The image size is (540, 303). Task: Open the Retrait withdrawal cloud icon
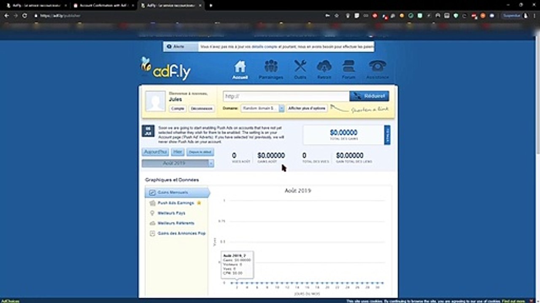click(x=324, y=70)
